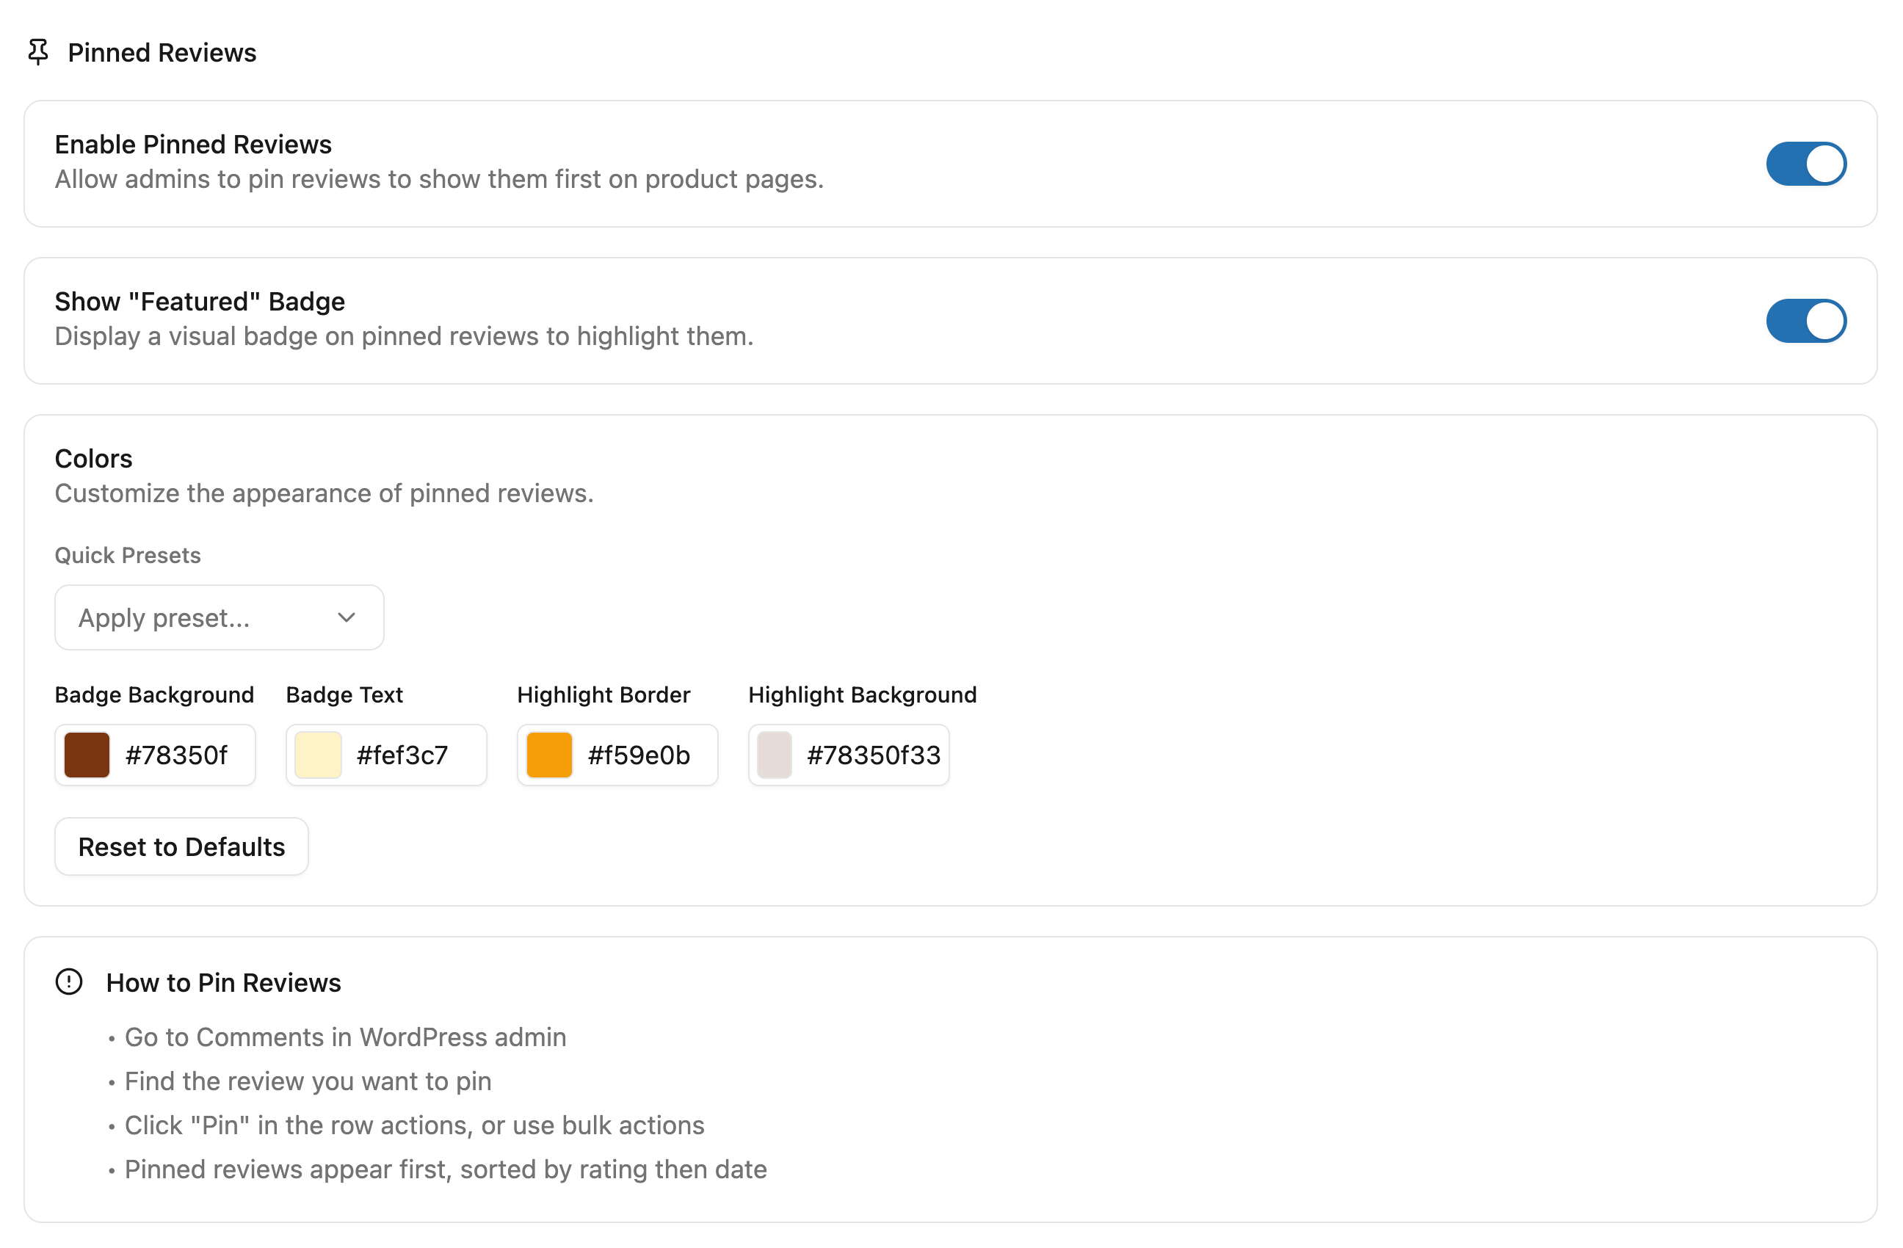
Task: Click the Quick Presets label
Action: tap(128, 556)
